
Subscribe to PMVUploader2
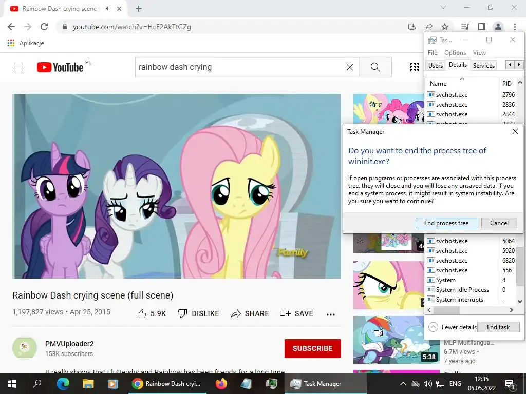(x=313, y=348)
